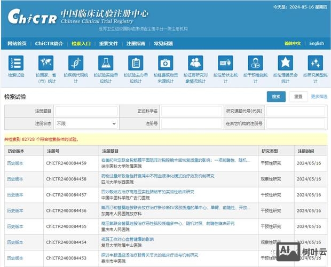
Task: Open 历史版本 for ChiCTR2400084455
Action: coord(15,226)
